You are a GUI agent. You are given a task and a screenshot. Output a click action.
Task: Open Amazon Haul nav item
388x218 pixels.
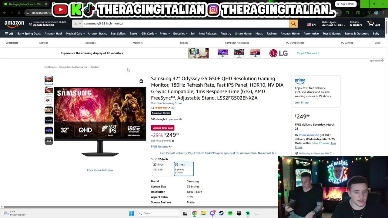coord(53,34)
